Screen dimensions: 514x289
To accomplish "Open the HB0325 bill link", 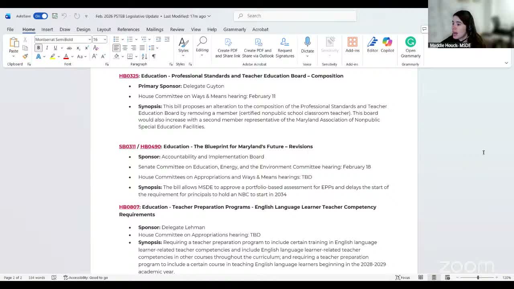I will (129, 76).
